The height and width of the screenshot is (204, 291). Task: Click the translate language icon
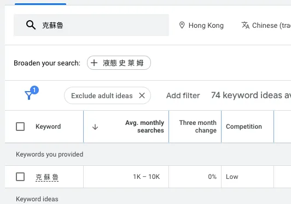click(246, 25)
